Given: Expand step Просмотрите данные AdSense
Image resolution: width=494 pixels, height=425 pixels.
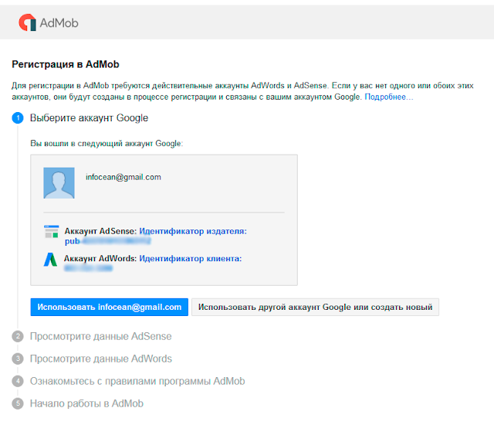Looking at the screenshot, I should click(x=101, y=336).
